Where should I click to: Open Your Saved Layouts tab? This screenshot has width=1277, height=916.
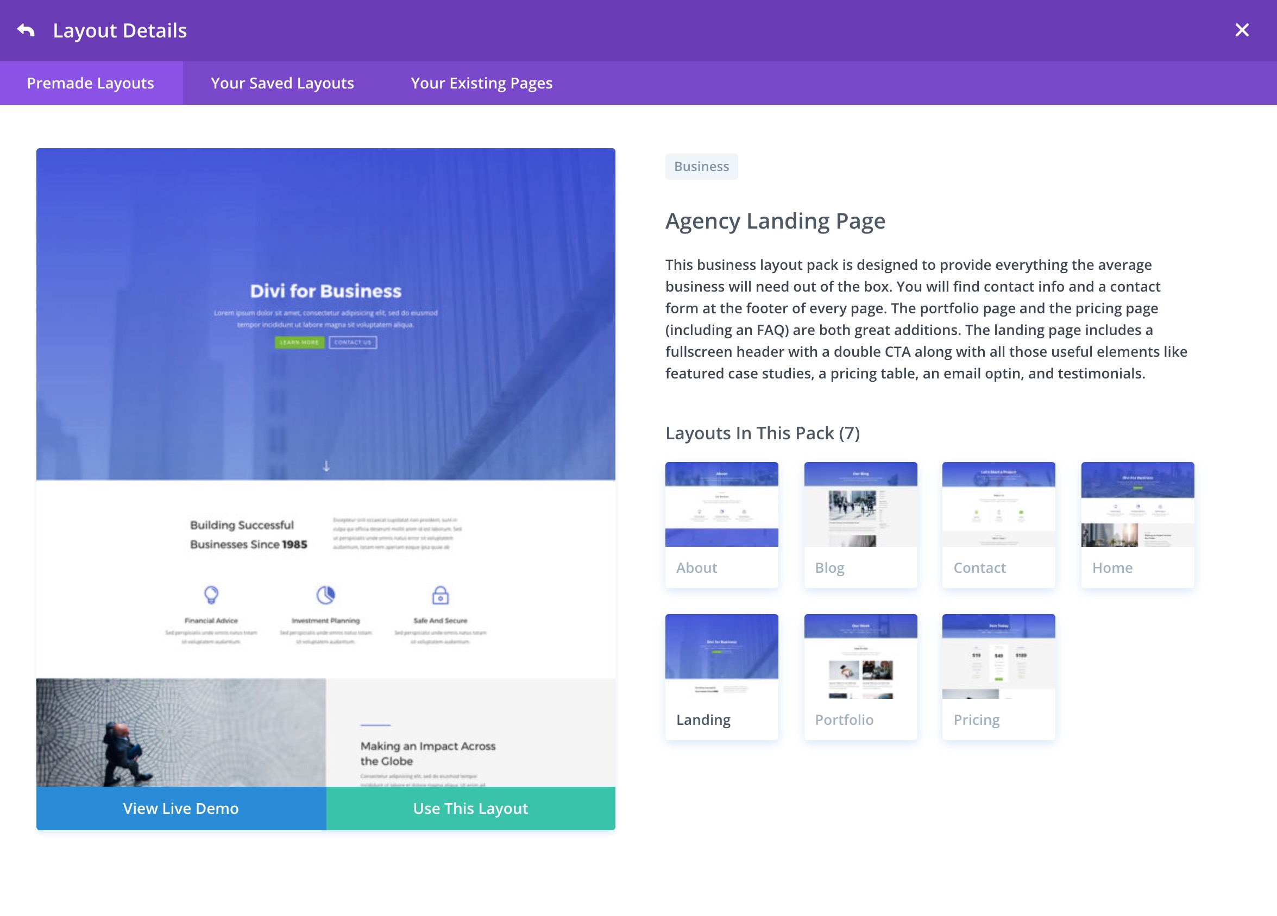tap(282, 83)
